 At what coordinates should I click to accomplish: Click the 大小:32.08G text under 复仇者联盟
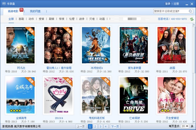(142, 72)
